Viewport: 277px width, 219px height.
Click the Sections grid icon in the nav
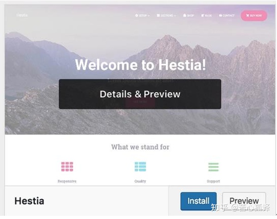click(158, 16)
